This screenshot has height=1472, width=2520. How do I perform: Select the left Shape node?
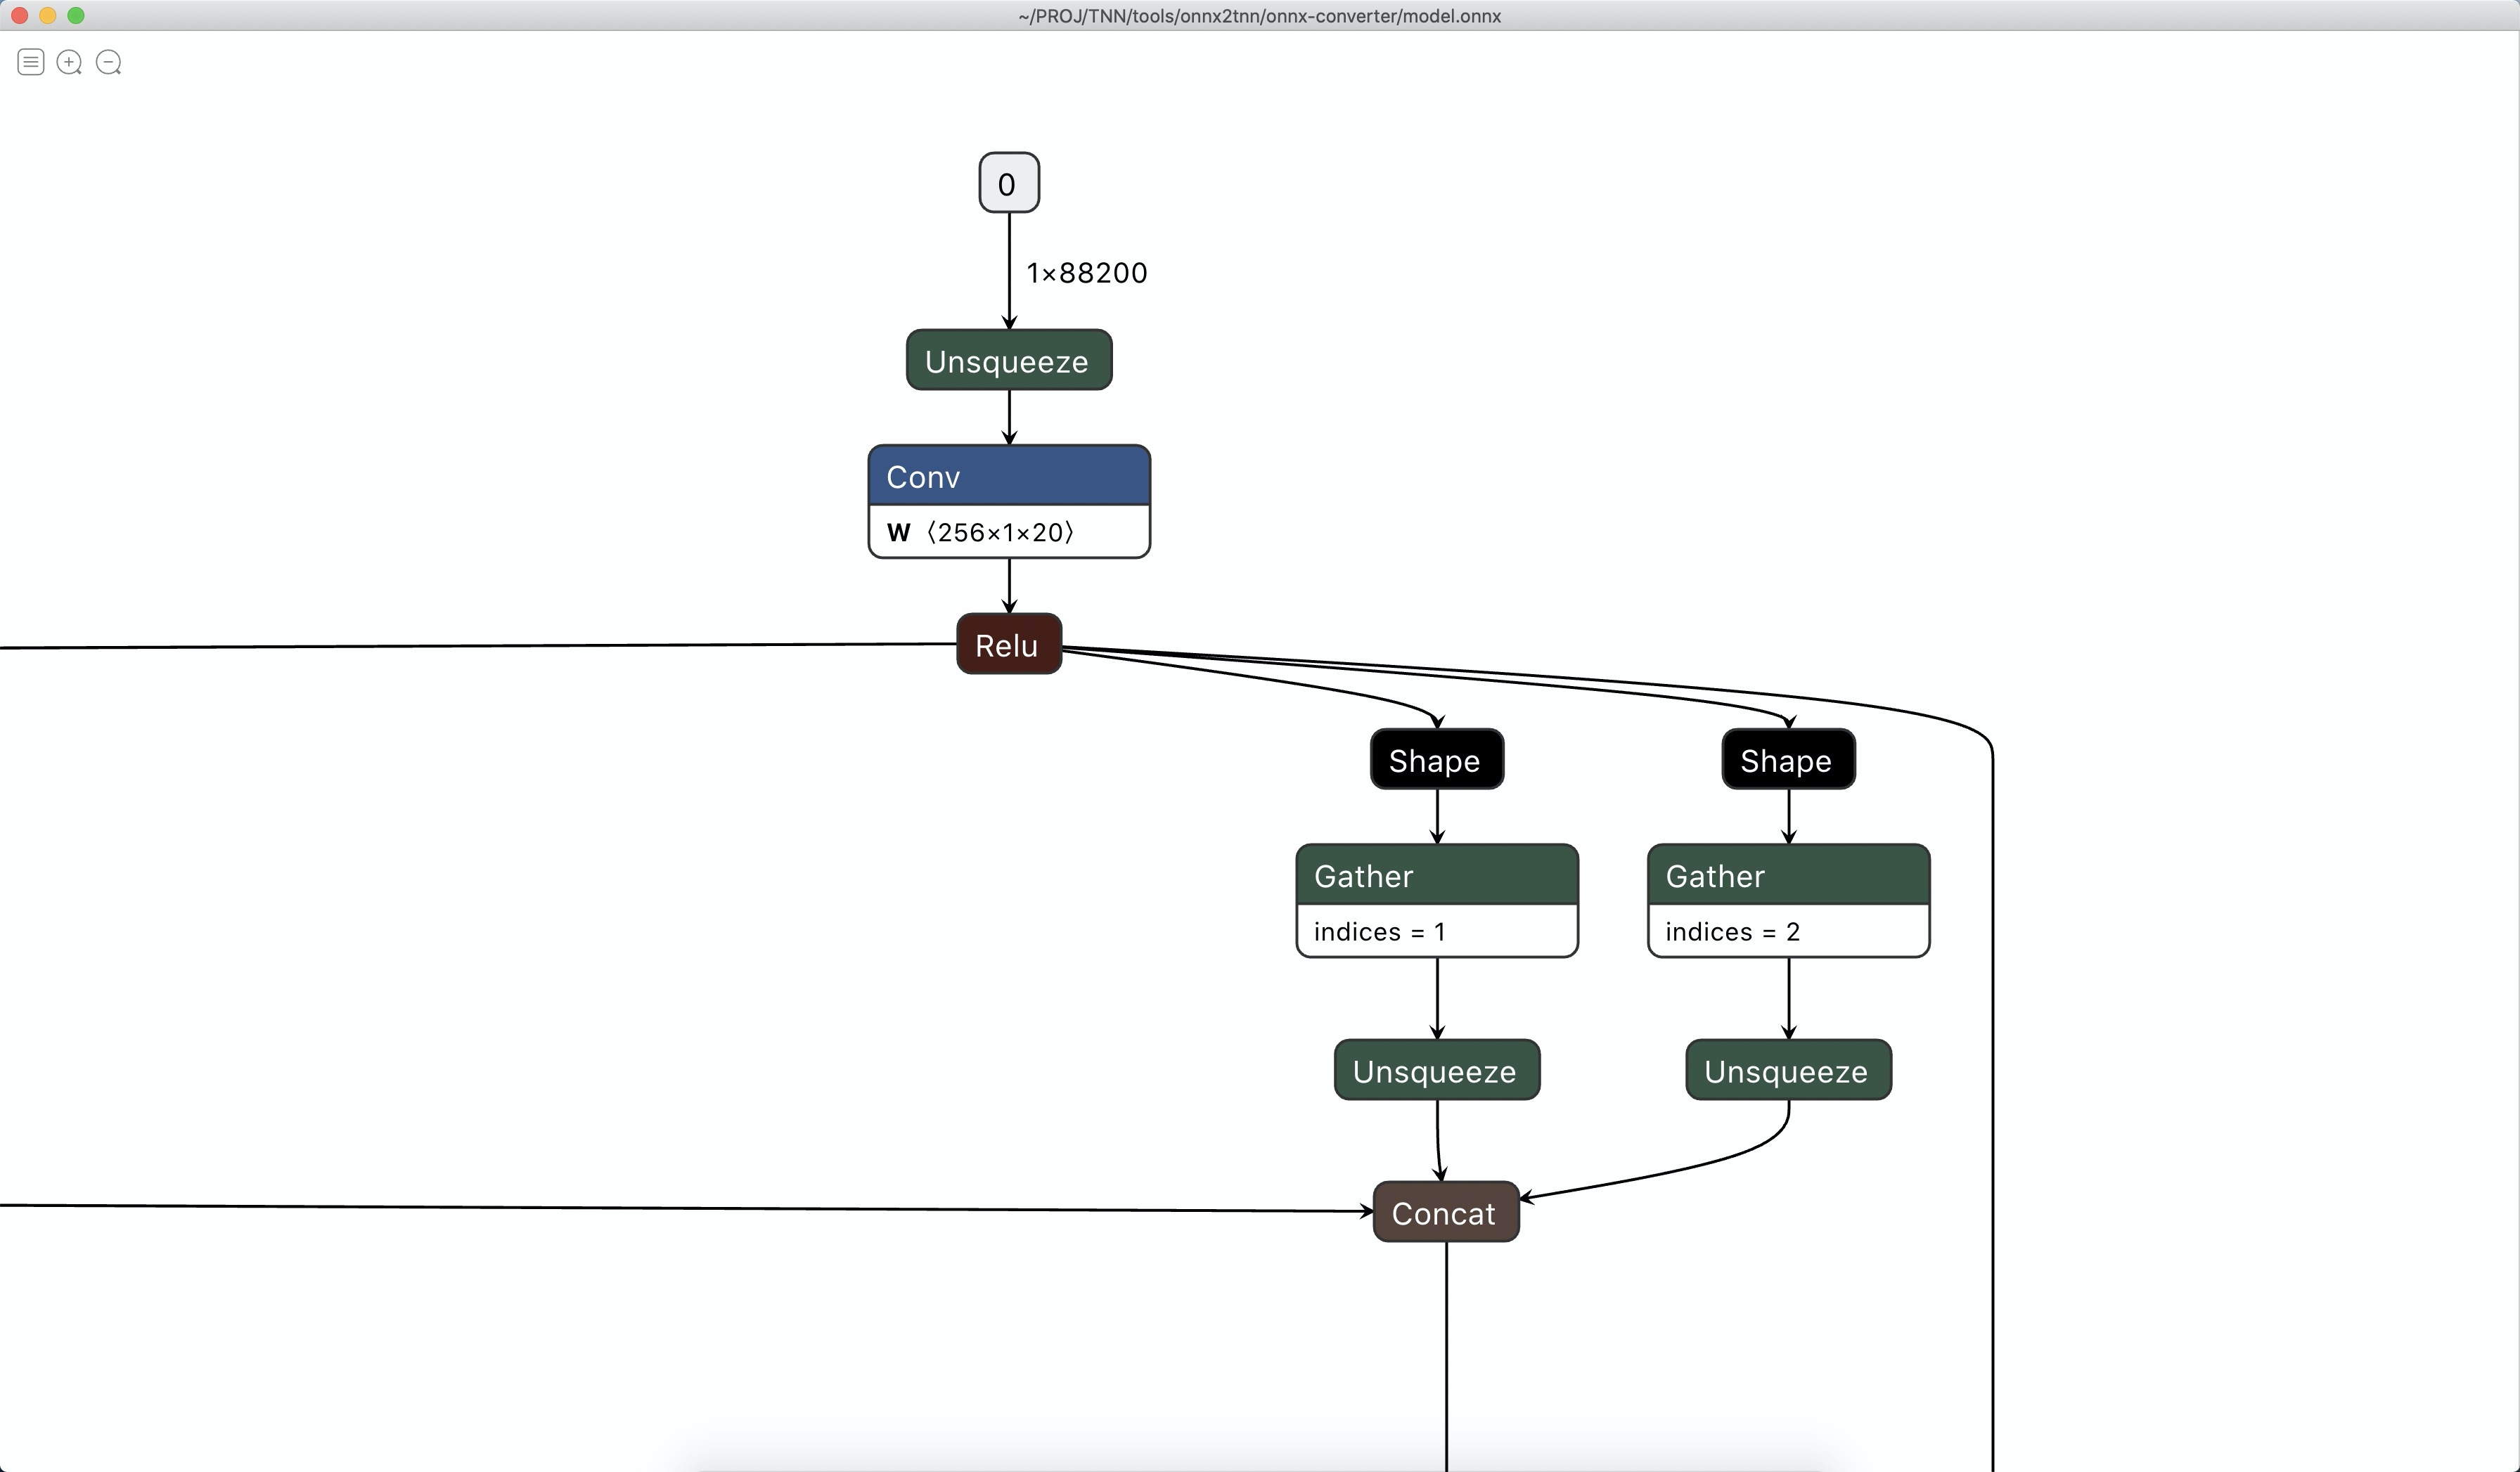[x=1436, y=760]
